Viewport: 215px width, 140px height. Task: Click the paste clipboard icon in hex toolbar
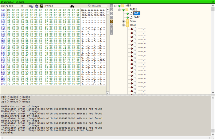[36, 6]
